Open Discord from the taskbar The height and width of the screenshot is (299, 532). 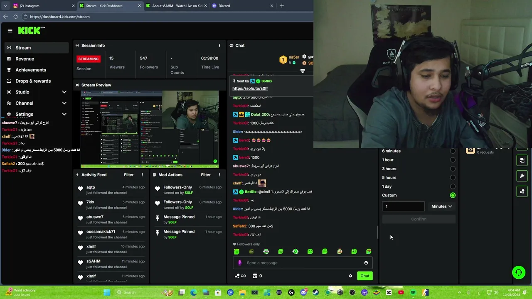[303, 292]
